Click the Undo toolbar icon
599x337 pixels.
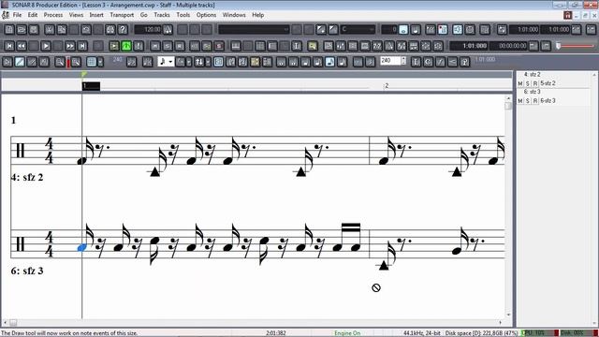coord(86,29)
